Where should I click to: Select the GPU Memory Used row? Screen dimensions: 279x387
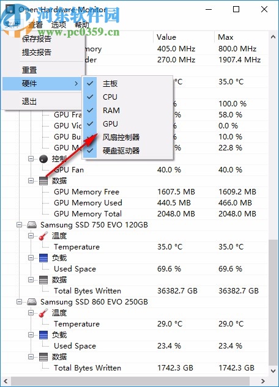pos(135,203)
